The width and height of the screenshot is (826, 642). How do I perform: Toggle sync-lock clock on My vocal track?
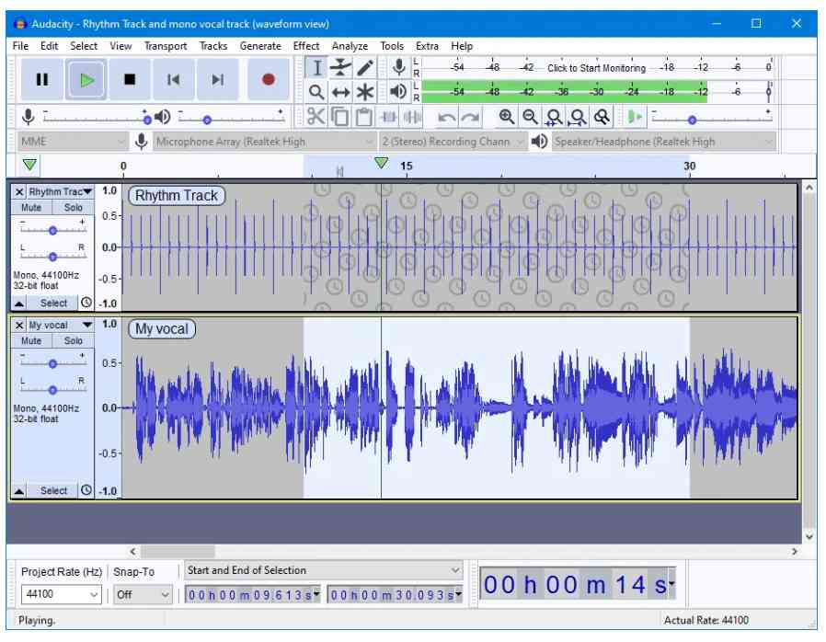[x=86, y=490]
